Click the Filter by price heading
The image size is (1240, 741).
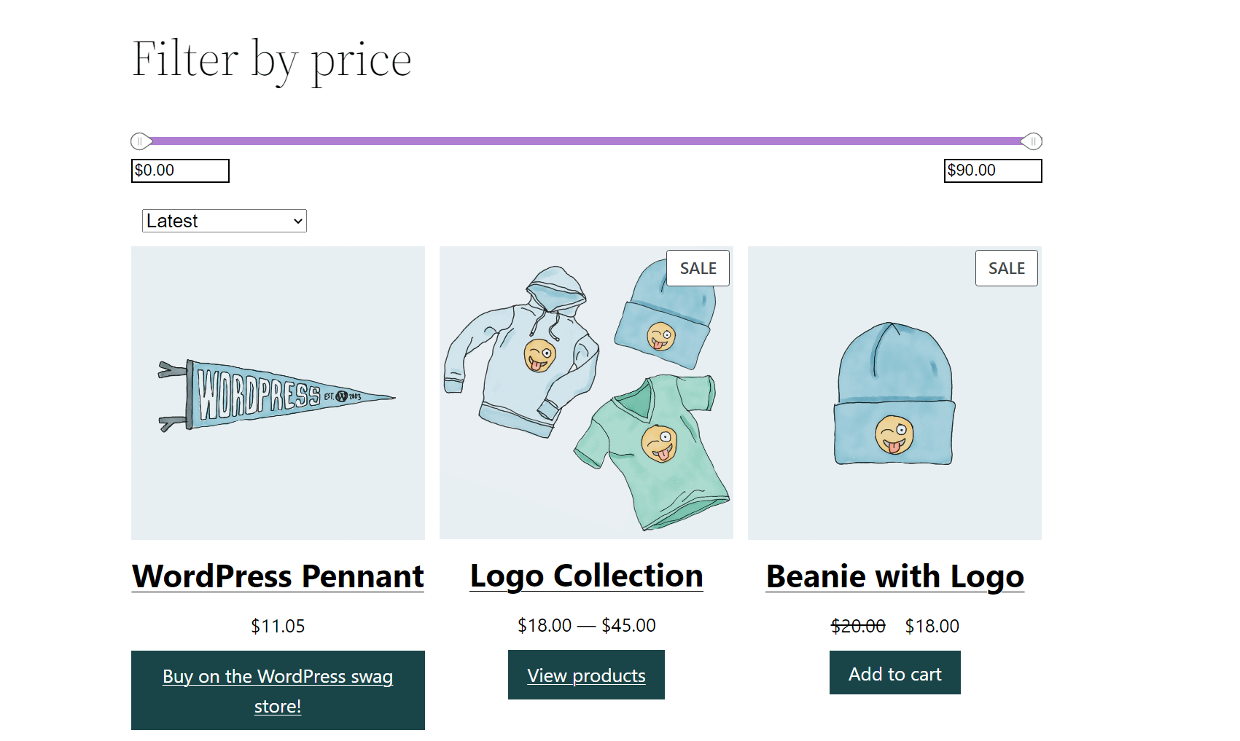tap(270, 58)
